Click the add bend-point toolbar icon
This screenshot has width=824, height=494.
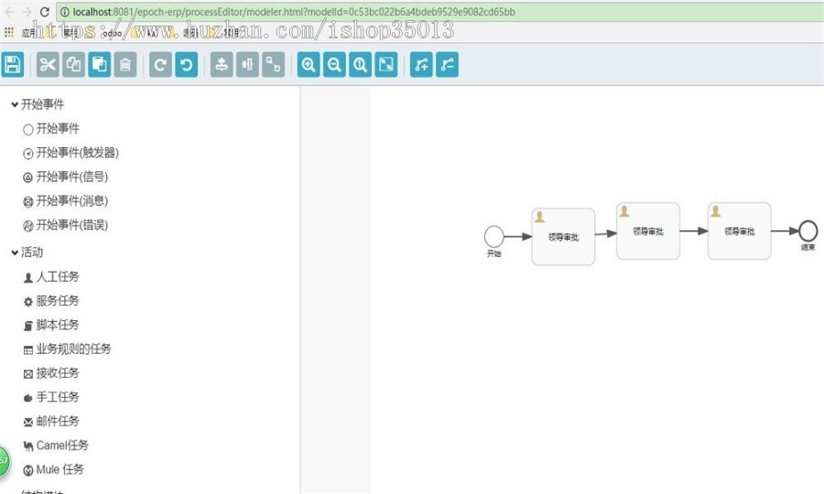tap(421, 65)
